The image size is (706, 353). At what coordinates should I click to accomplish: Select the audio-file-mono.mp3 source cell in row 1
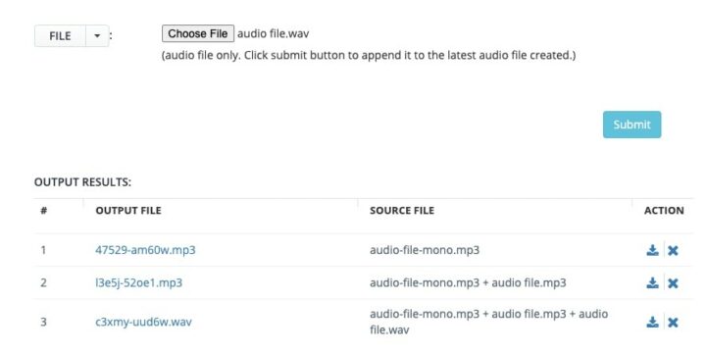(425, 250)
